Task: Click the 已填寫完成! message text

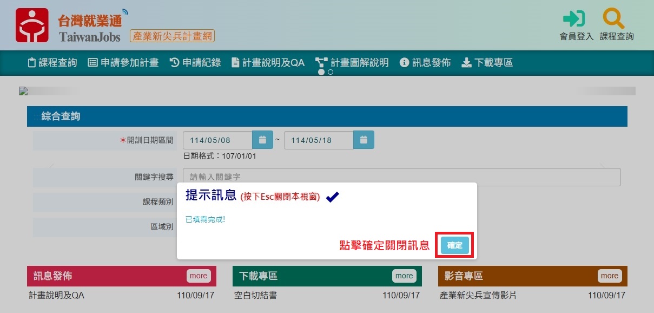Action: point(205,219)
